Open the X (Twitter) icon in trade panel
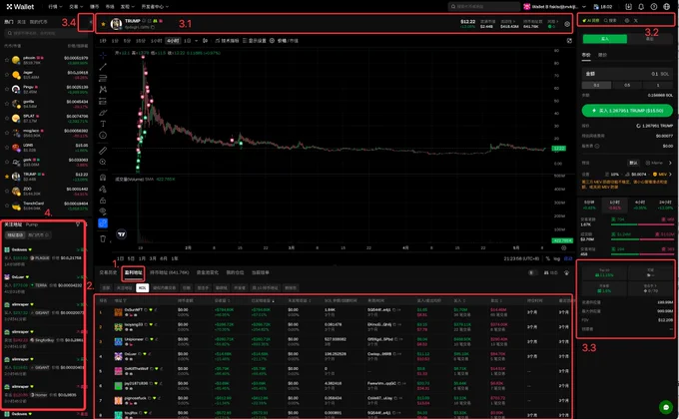 click(636, 20)
